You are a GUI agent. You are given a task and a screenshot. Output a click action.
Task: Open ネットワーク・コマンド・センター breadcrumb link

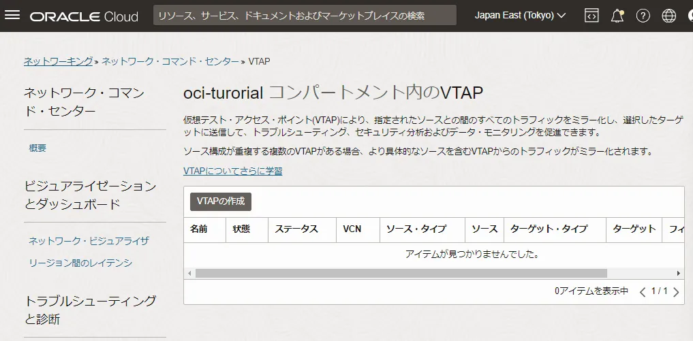(x=170, y=61)
